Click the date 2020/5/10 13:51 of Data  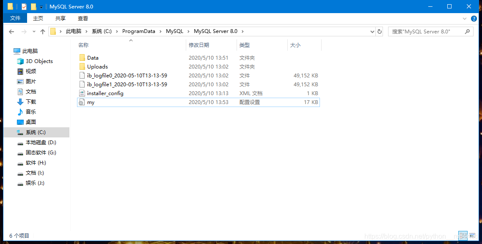tap(209, 58)
